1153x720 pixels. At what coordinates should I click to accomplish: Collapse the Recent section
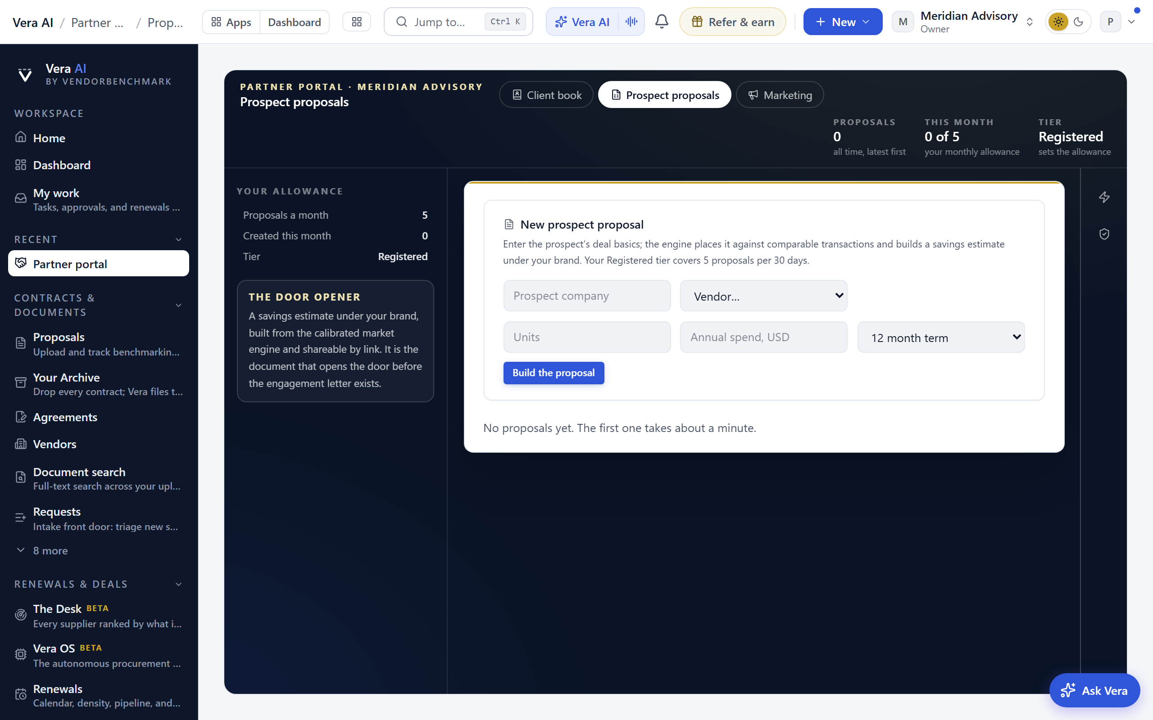click(x=179, y=239)
